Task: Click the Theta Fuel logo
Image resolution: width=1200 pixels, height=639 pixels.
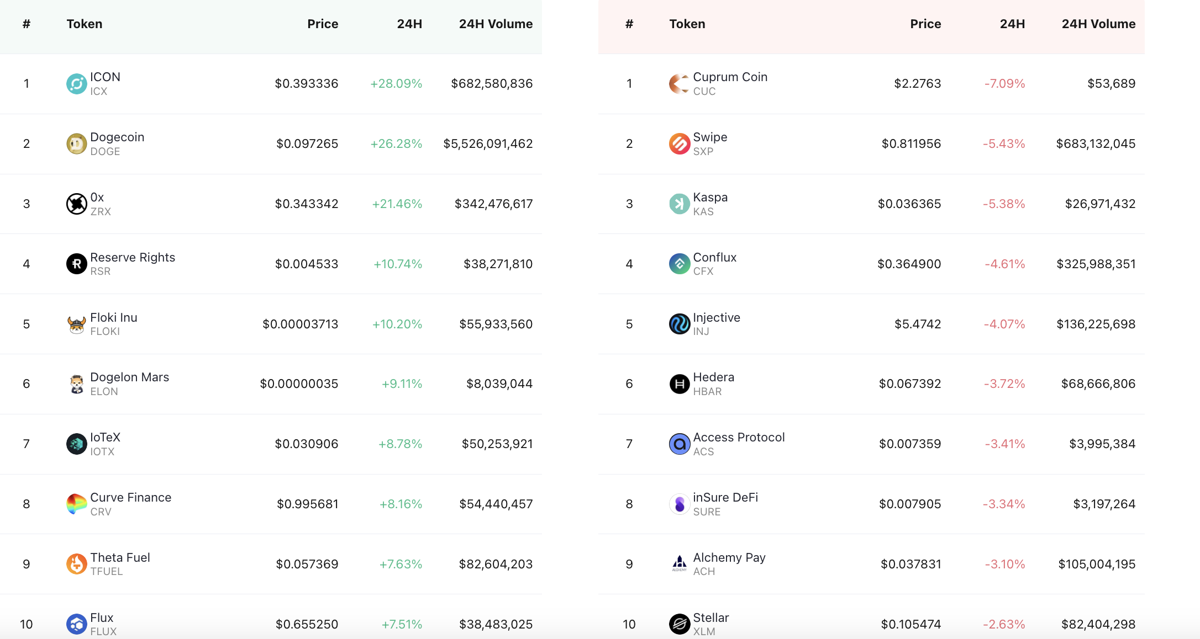Action: (76, 564)
